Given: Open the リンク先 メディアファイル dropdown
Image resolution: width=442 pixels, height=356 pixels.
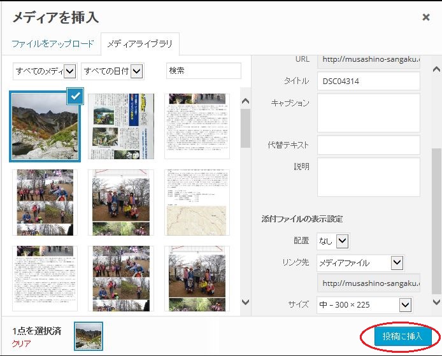Looking at the screenshot, I should pos(360,262).
